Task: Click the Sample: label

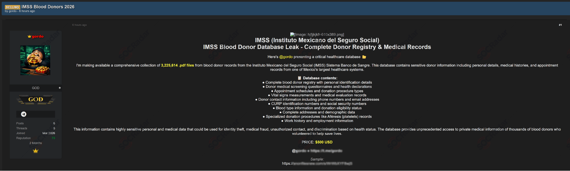Action: point(317,159)
